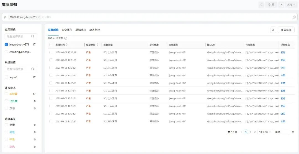Click the column settings icon beside 批量操作
This screenshot has height=154, width=299.
click(x=273, y=30)
